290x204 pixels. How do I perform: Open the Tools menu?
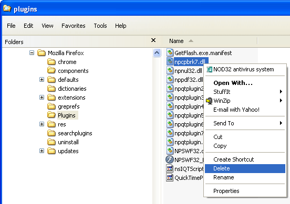click(x=100, y=26)
